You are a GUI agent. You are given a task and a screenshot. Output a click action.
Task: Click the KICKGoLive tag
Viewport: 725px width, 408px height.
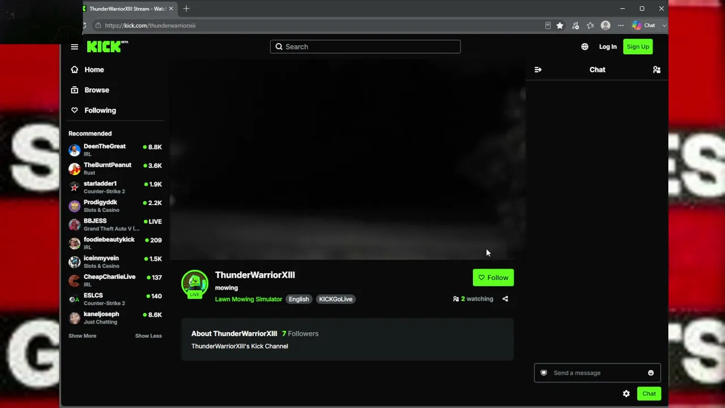pos(335,299)
